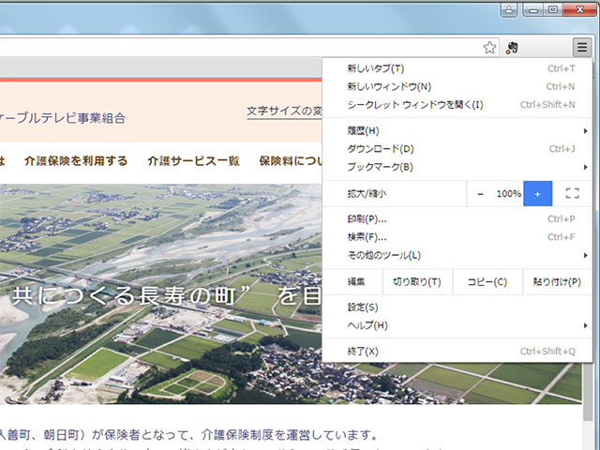
Task: Open a new window (新しいウィンドウ)
Action: [x=457, y=86]
